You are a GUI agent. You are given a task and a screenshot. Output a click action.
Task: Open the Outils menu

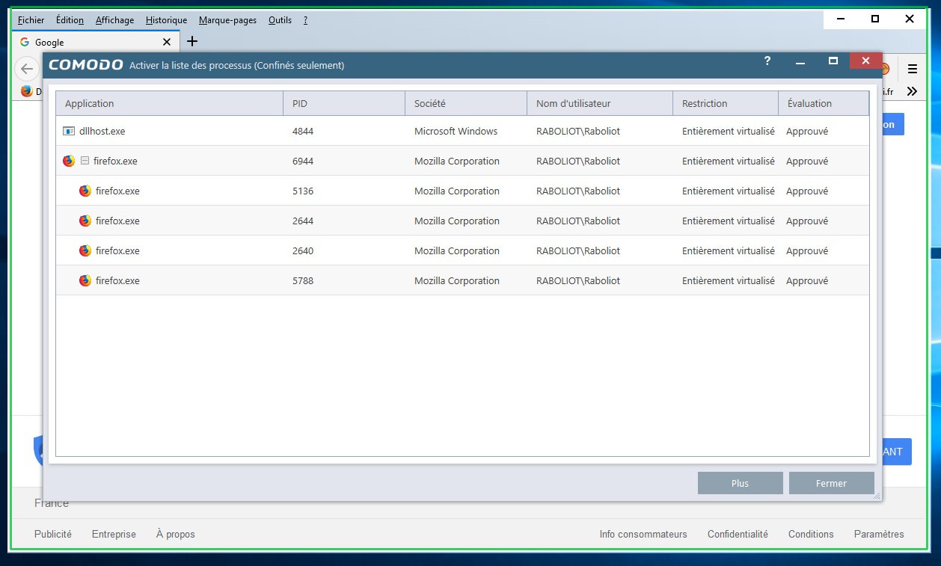pyautogui.click(x=280, y=20)
